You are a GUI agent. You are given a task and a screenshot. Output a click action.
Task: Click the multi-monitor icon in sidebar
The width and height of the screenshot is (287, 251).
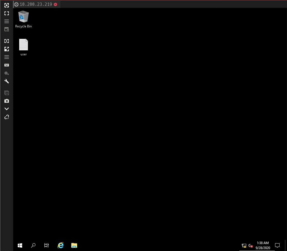(x=7, y=29)
